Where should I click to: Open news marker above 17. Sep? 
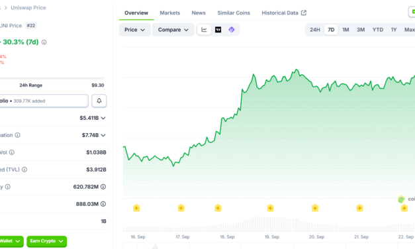[181, 208]
